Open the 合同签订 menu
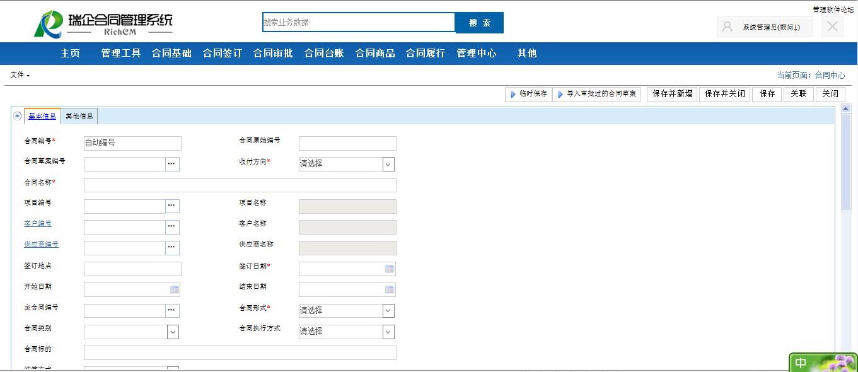The width and height of the screenshot is (858, 372). [223, 54]
